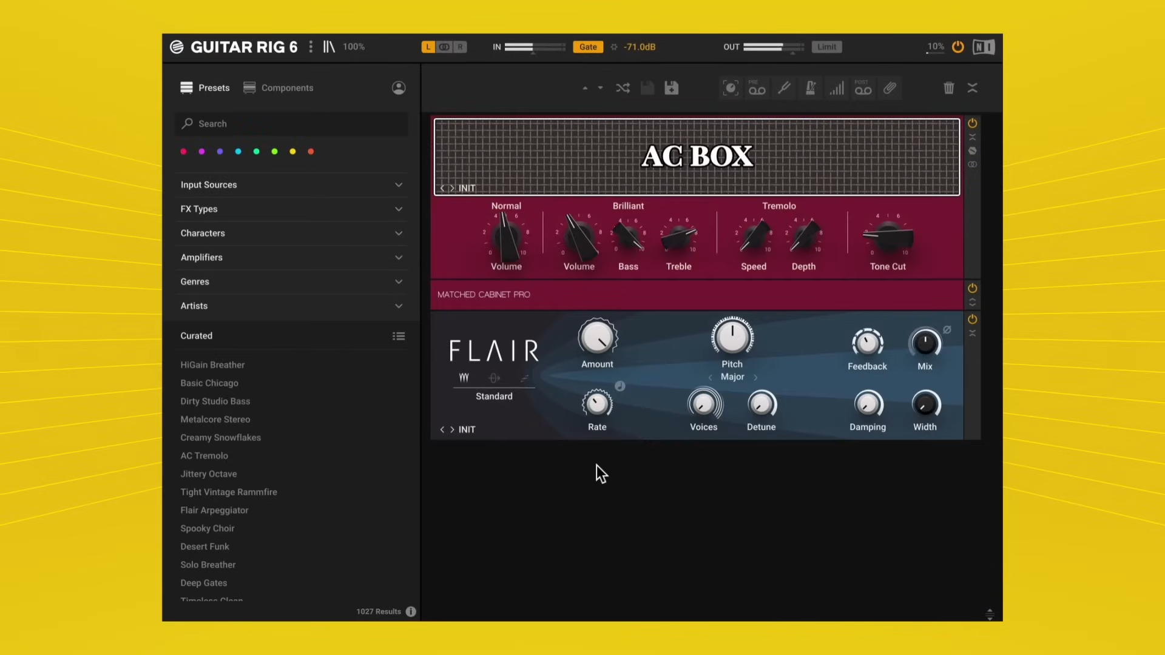The height and width of the screenshot is (655, 1165).
Task: Click the results info icon
Action: (411, 611)
